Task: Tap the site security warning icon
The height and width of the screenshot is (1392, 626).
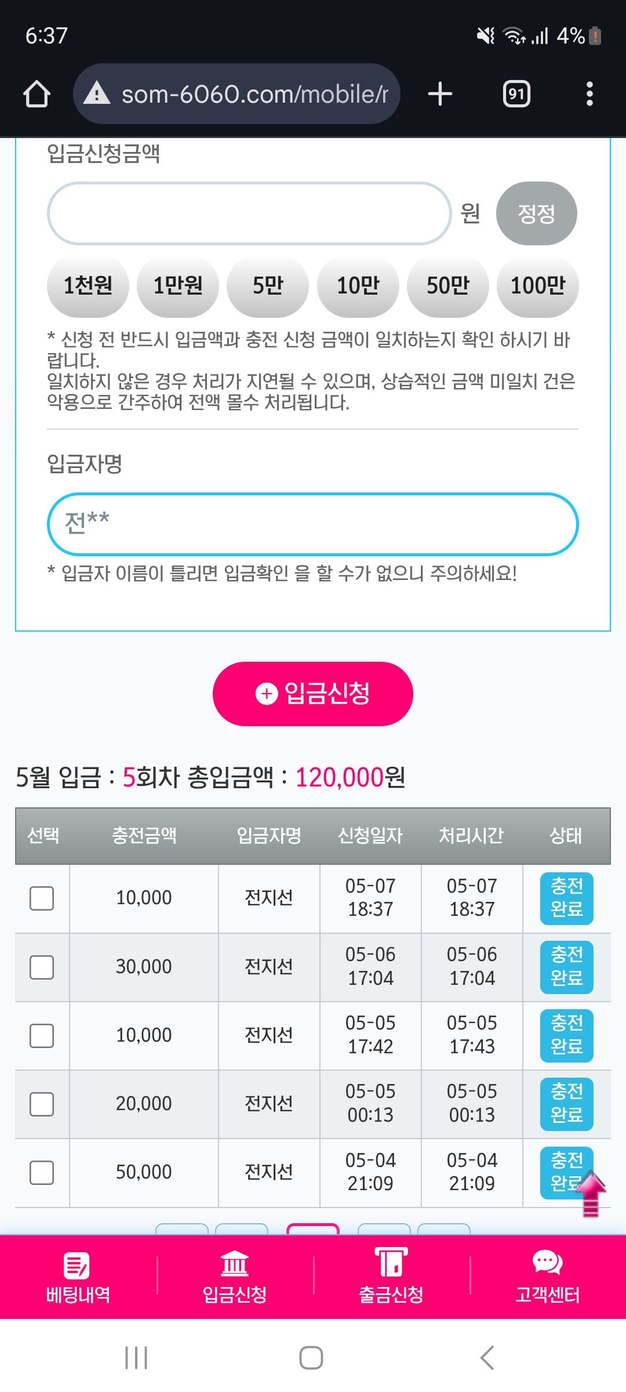Action: [x=97, y=93]
